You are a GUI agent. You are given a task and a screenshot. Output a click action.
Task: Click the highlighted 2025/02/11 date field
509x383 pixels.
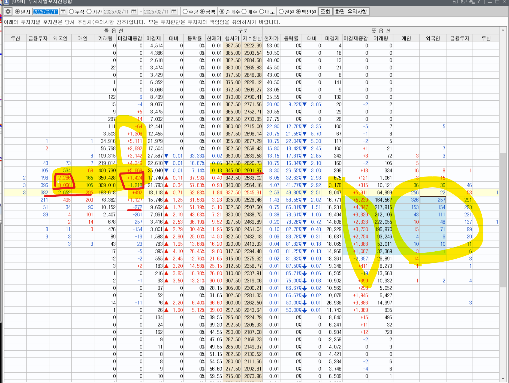click(46, 12)
